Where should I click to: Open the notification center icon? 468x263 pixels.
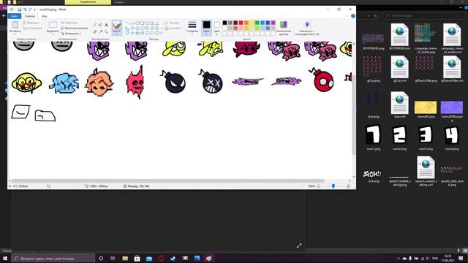coord(461,258)
